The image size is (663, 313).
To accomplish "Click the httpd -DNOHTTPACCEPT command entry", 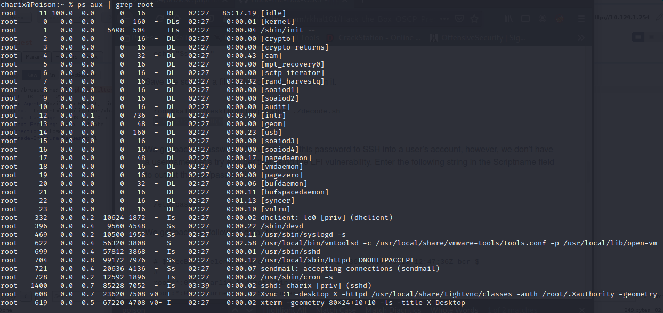I will click(337, 260).
